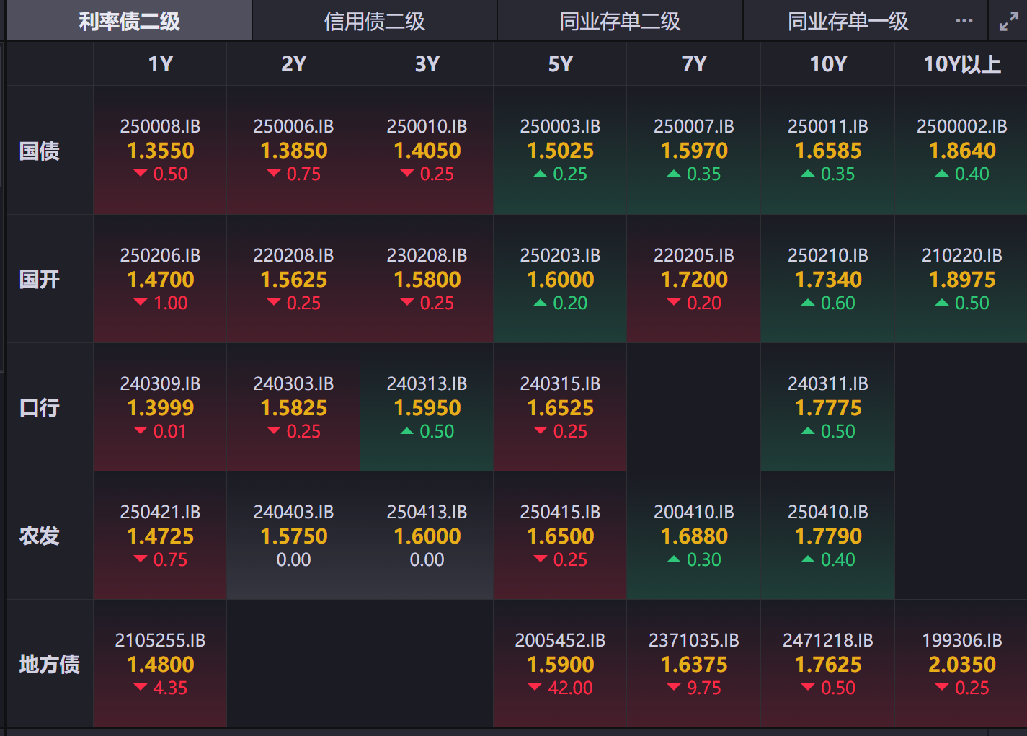Open bond 220205.IB cell

pyautogui.click(x=694, y=279)
